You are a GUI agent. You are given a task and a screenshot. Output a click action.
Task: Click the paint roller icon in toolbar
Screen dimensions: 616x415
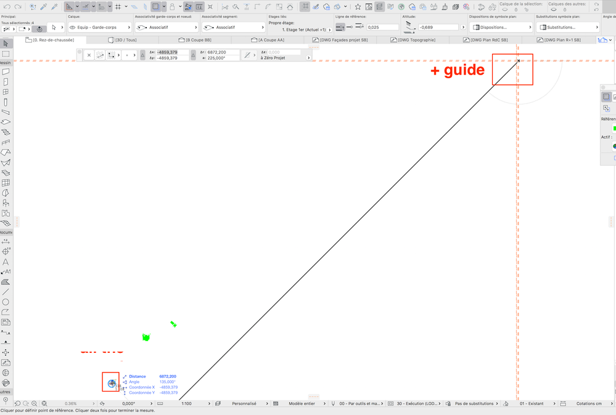tap(445, 7)
